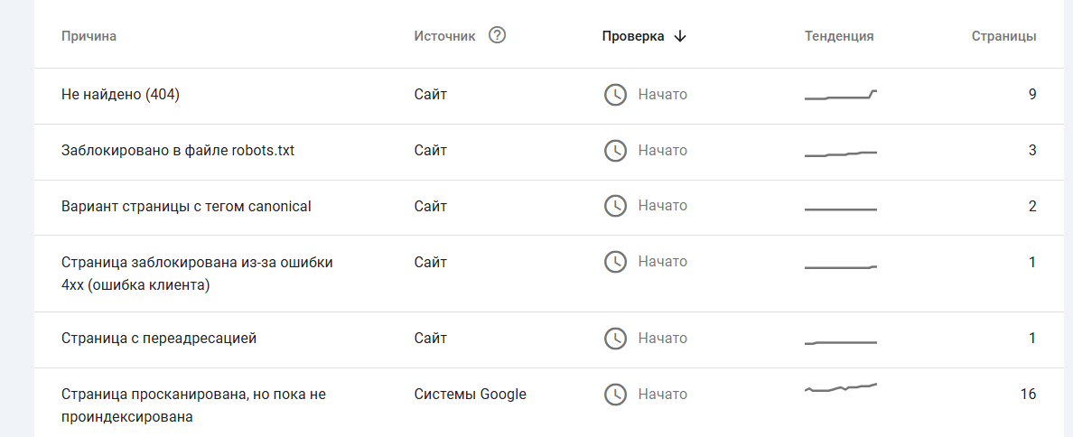
Task: Open Заблокировано в файле robots.txt row
Action: pyautogui.click(x=177, y=151)
